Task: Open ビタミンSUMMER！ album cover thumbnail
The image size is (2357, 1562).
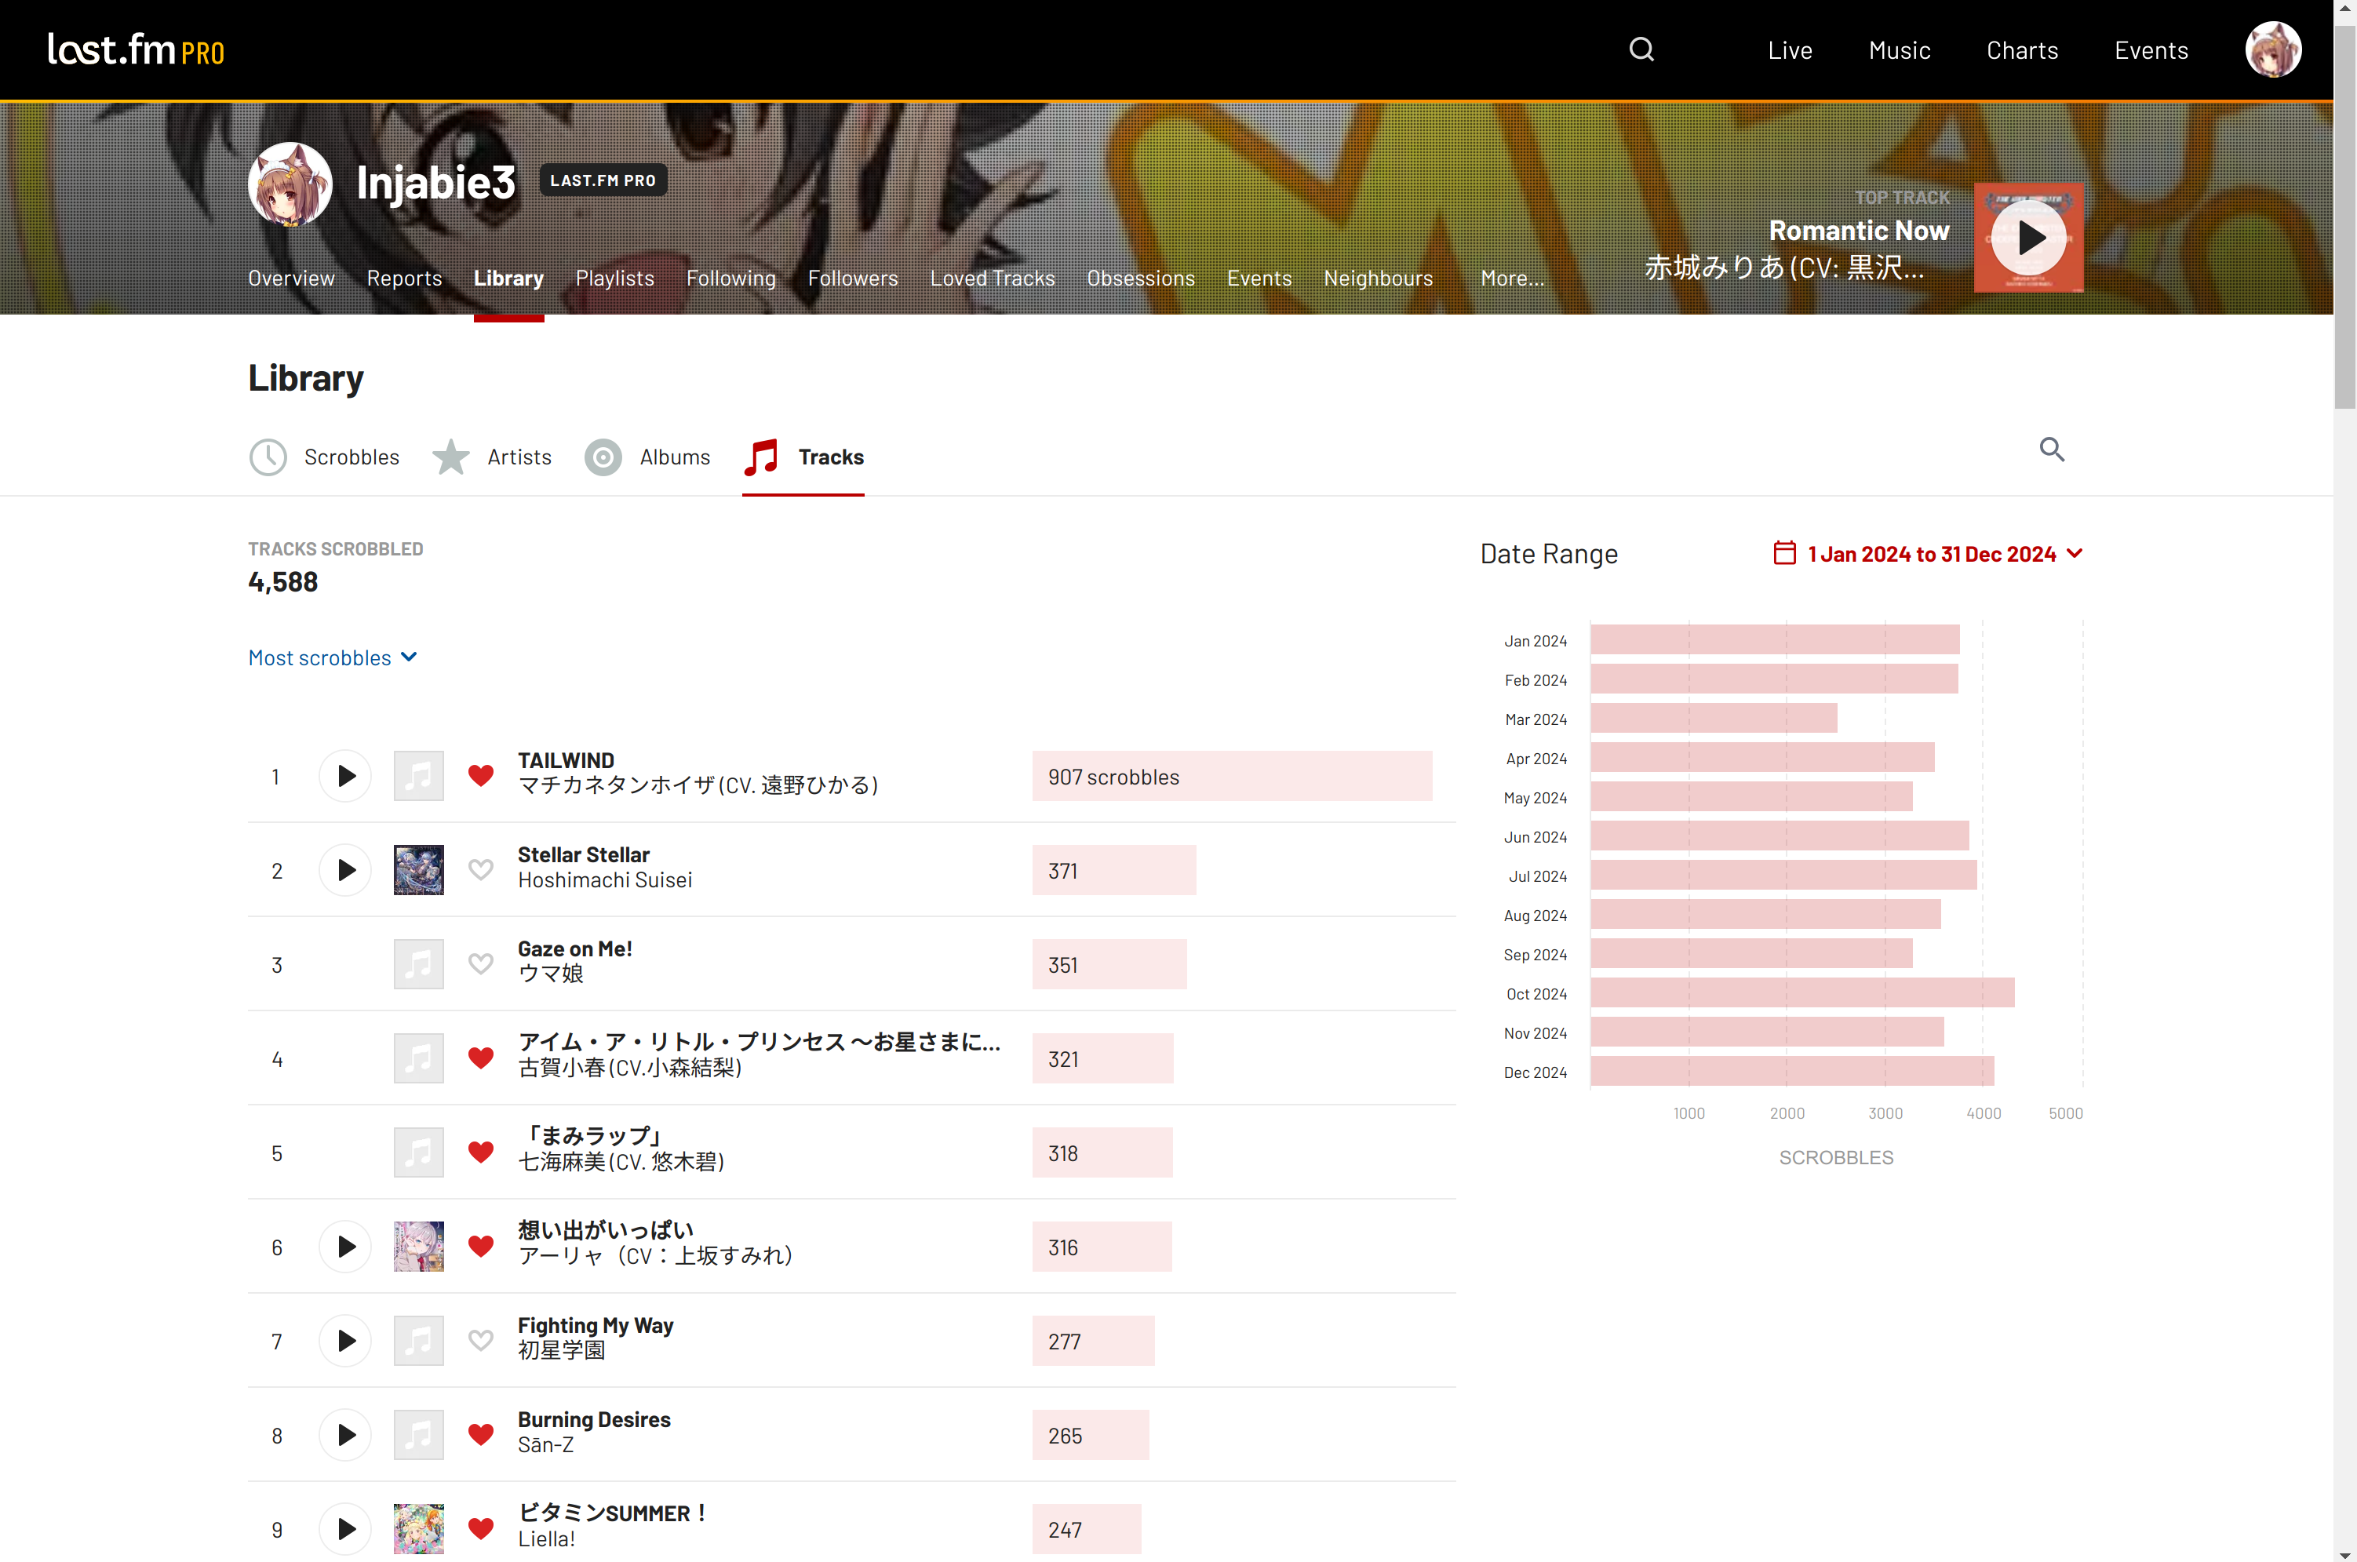Action: coord(418,1529)
